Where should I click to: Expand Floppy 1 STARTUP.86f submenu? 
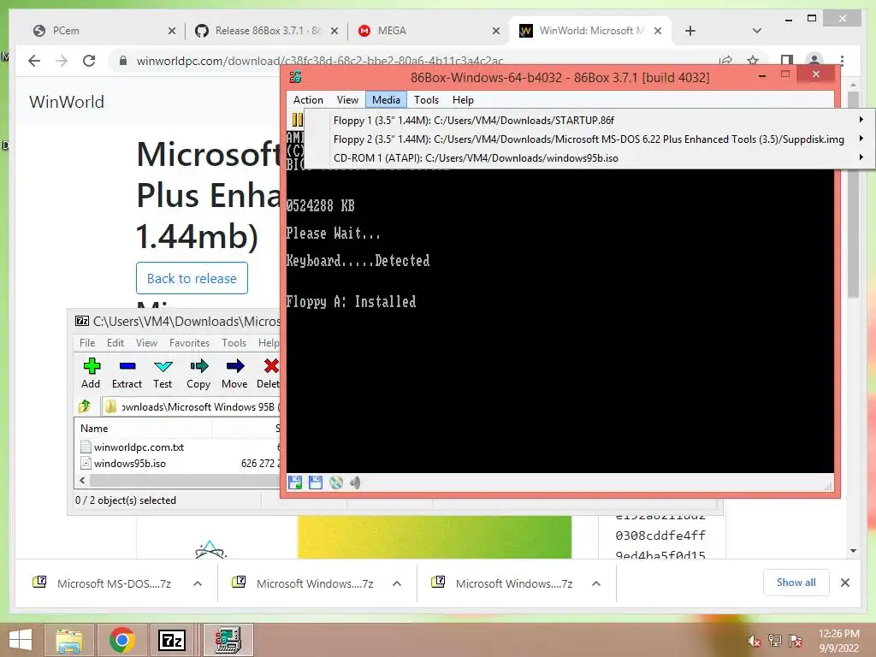pos(861,120)
